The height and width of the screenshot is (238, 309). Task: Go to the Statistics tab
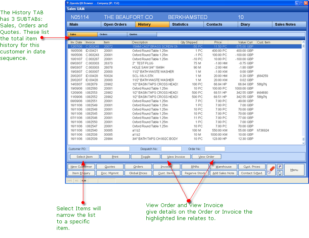[187, 24]
